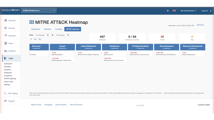The height and width of the screenshot is (120, 214).
Task: Select the ITDR shield icon
Action: click(5, 58)
